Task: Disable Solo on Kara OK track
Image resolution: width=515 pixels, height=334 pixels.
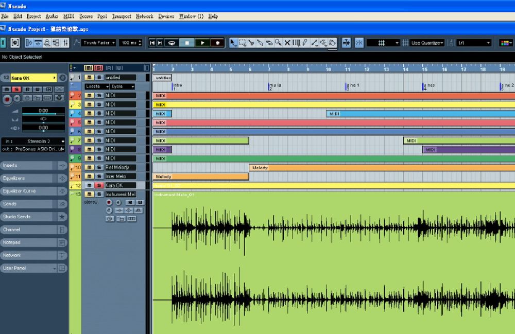Action: 99,185
